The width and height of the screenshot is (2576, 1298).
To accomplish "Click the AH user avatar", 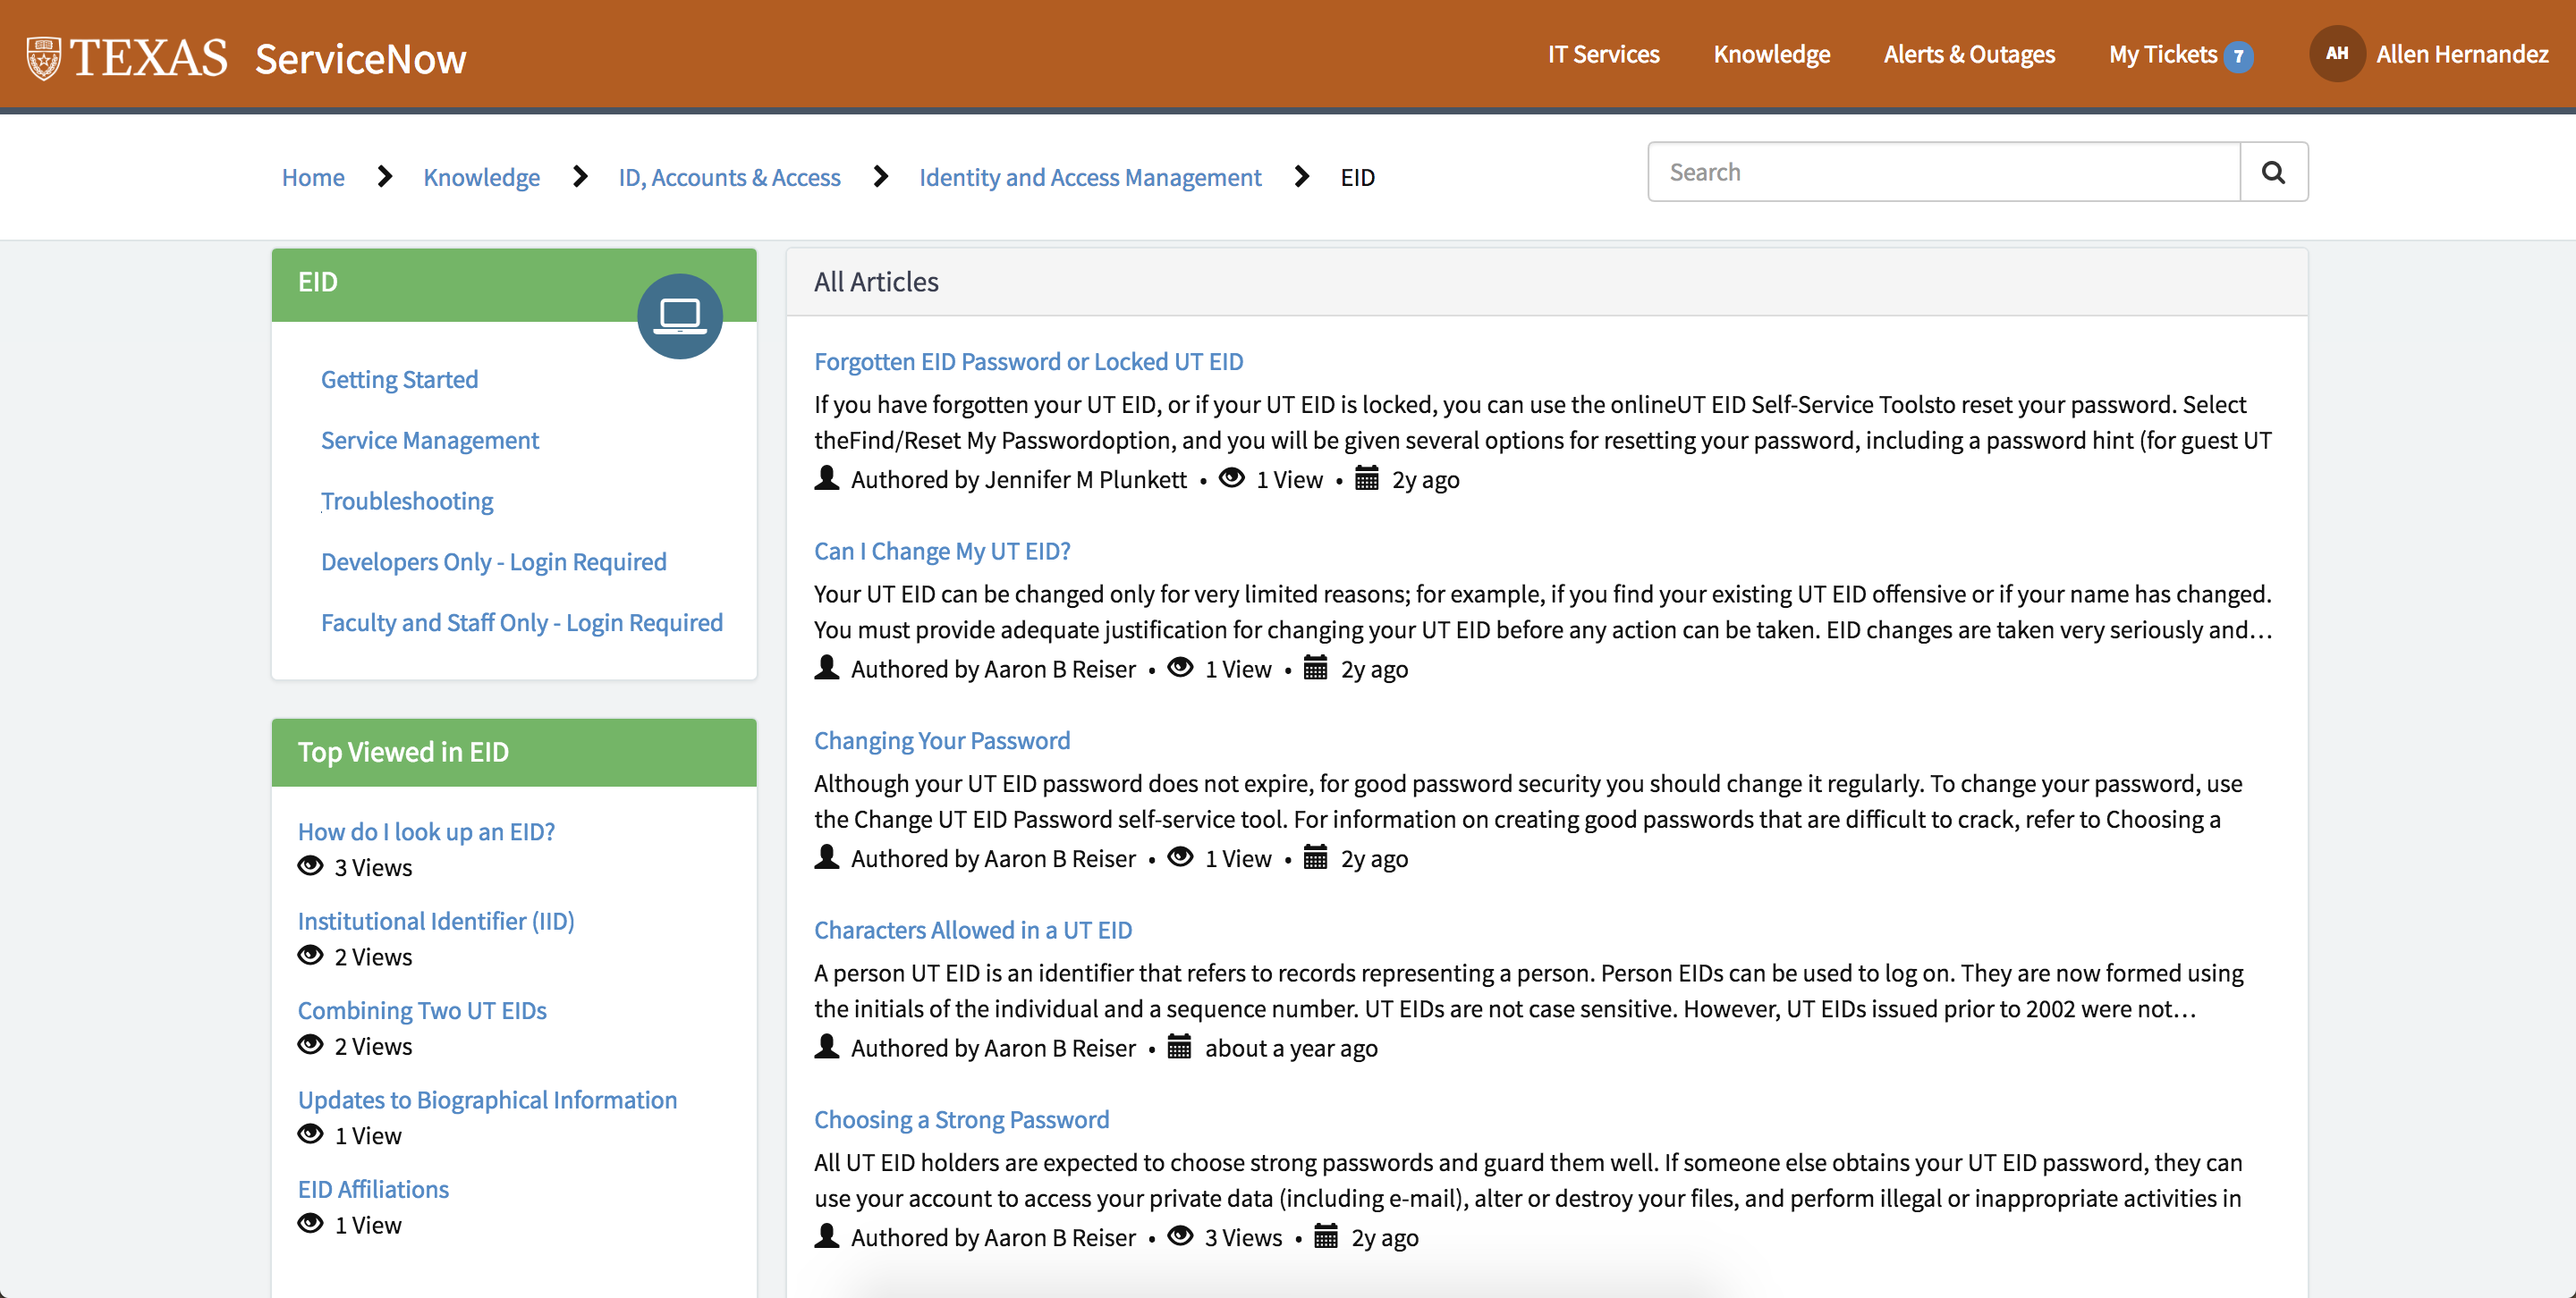I will (2336, 54).
